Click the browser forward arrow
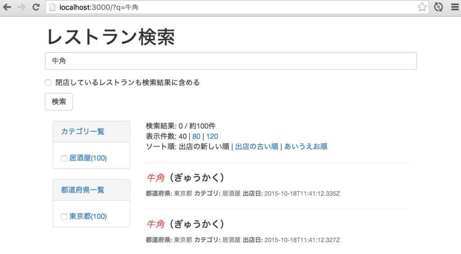461x254 pixels. [22, 7]
